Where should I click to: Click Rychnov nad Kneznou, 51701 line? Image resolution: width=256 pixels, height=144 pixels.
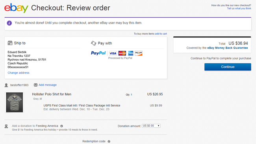27,60
